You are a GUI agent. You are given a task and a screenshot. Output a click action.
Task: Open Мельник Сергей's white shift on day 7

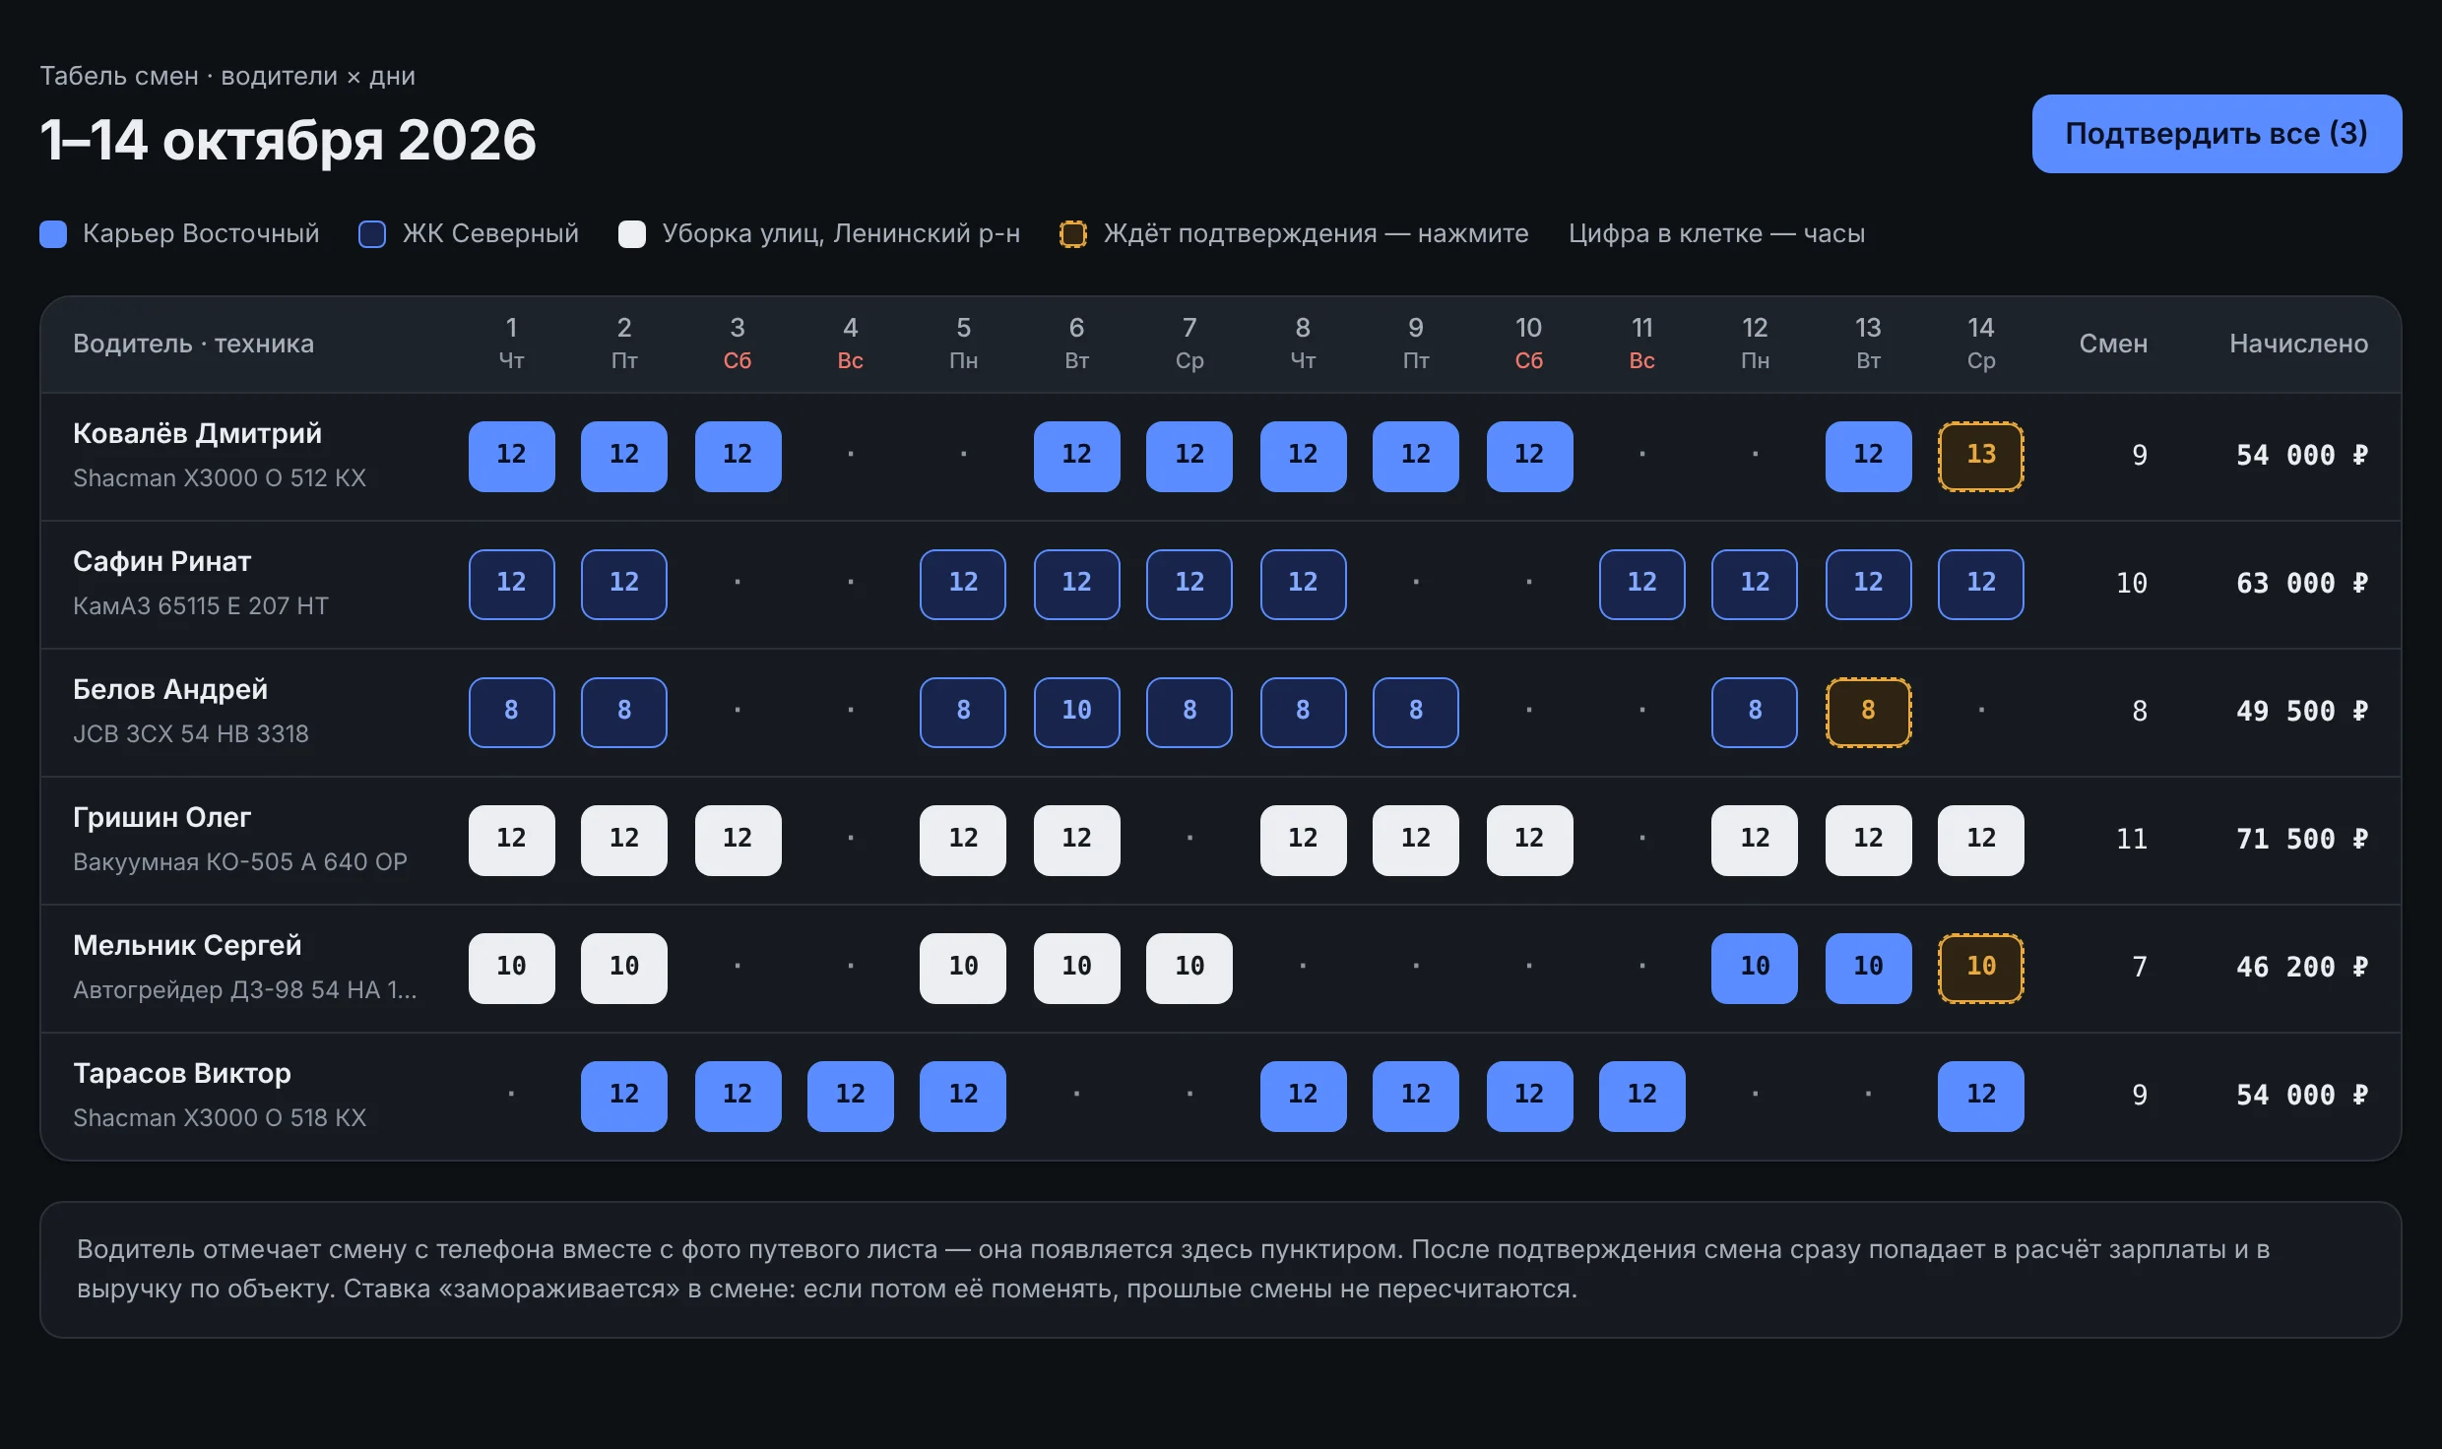(1189, 968)
